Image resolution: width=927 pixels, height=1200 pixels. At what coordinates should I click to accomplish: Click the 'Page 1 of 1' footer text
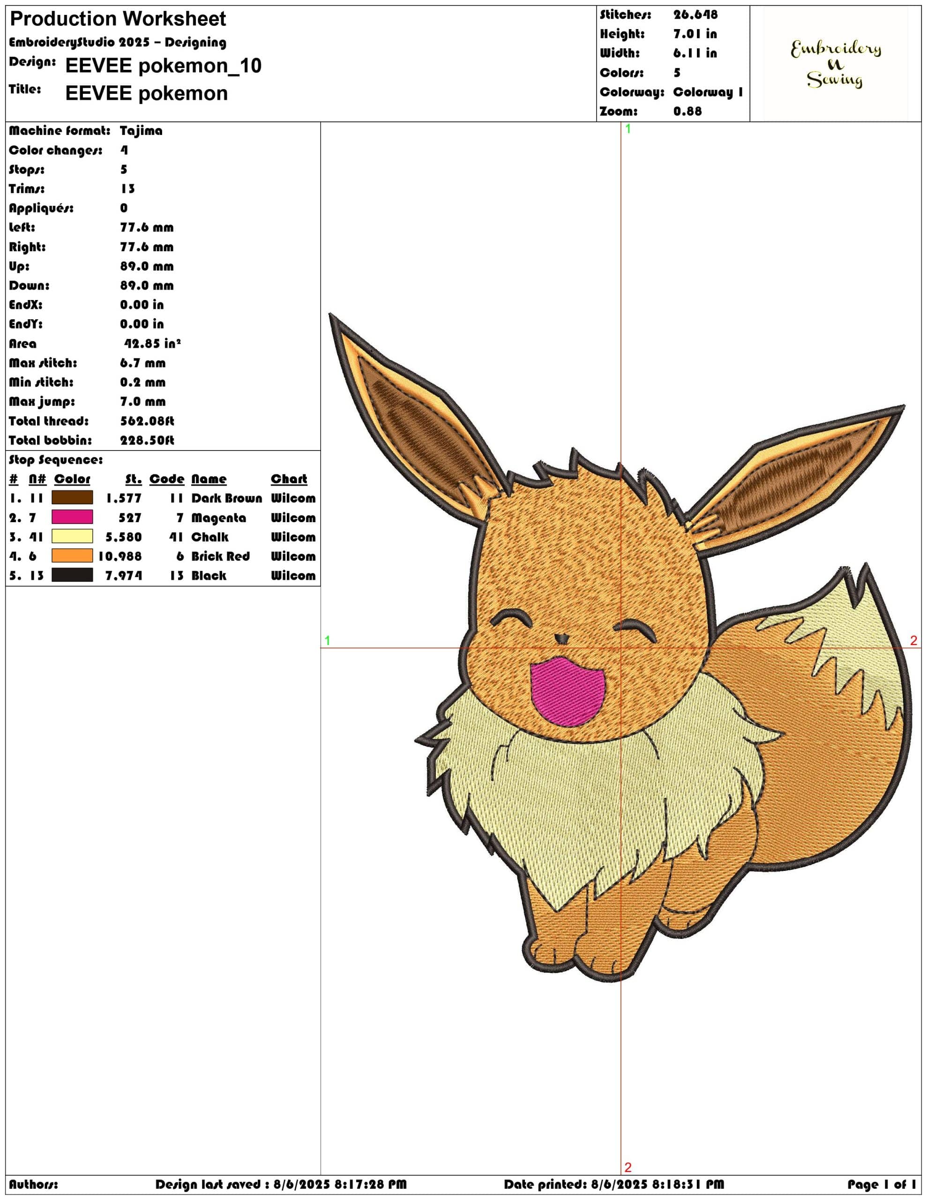tap(882, 1184)
